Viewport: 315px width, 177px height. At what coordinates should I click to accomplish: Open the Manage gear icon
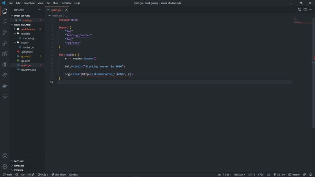(x=5, y=166)
